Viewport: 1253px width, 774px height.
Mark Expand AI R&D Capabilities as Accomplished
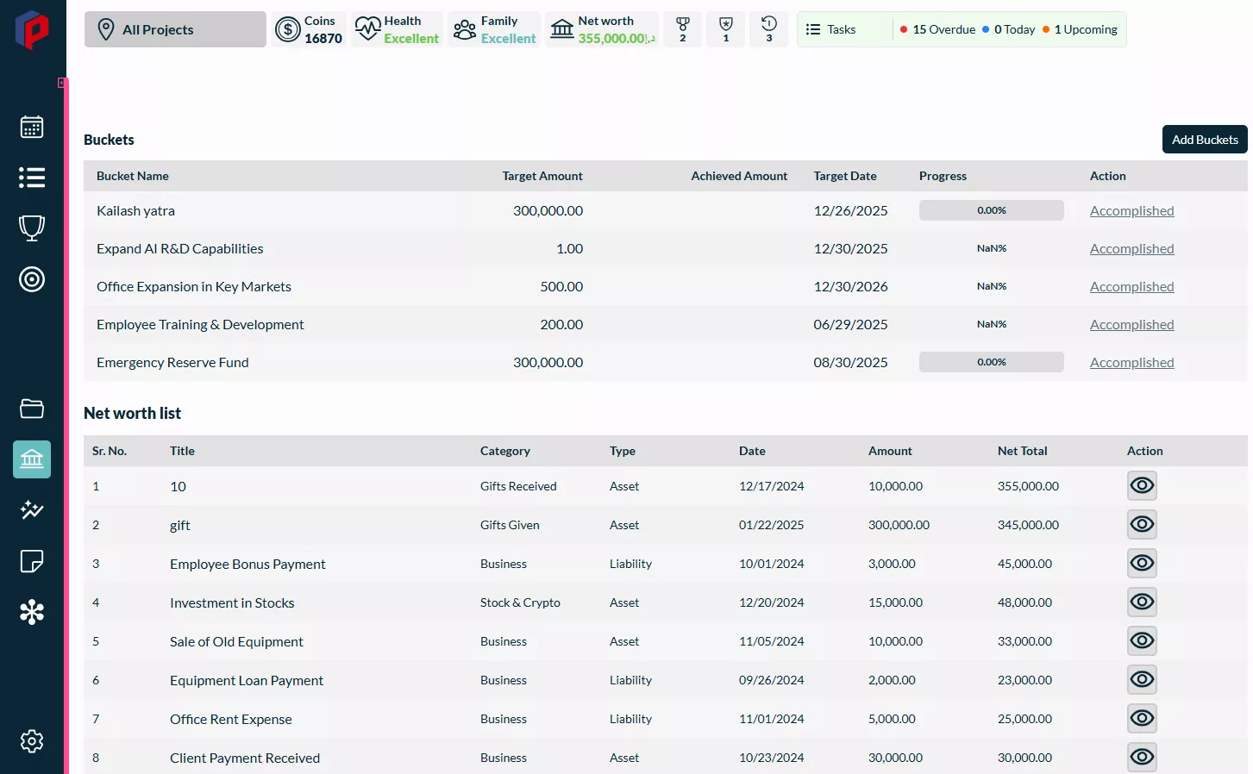(x=1131, y=248)
